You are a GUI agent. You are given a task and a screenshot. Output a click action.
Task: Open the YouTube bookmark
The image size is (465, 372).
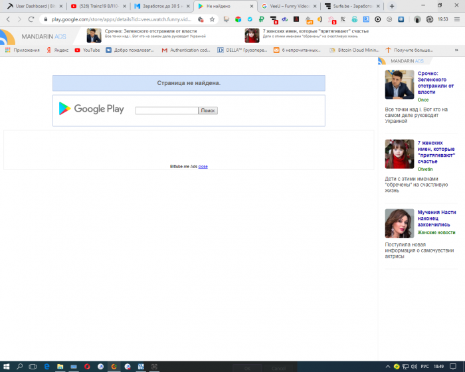click(x=87, y=50)
